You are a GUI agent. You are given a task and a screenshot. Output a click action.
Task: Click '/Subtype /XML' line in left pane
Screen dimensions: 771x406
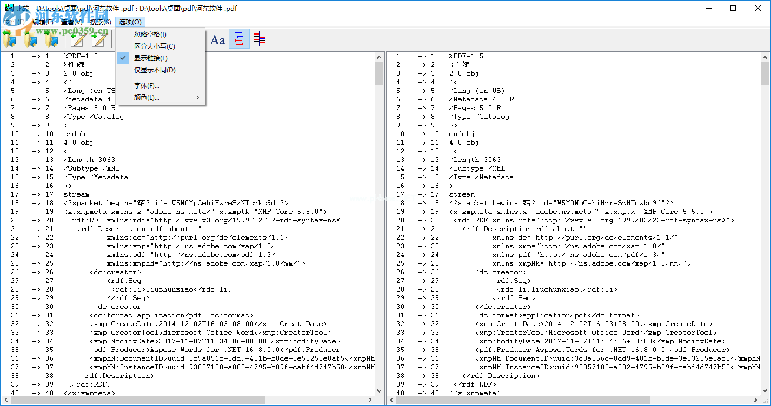click(x=91, y=168)
